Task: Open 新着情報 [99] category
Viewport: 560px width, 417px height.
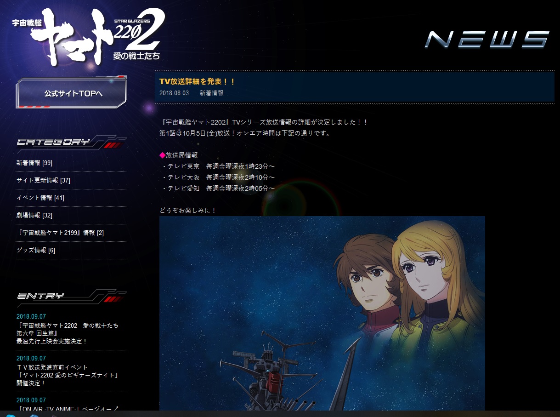Action: pos(34,163)
